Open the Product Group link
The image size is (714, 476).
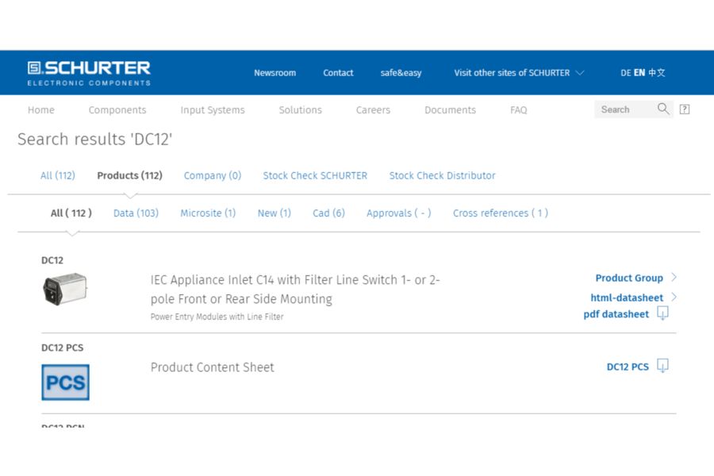coord(629,278)
